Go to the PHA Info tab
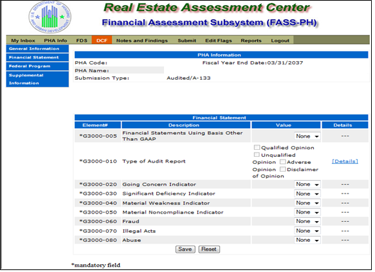 tap(55, 41)
